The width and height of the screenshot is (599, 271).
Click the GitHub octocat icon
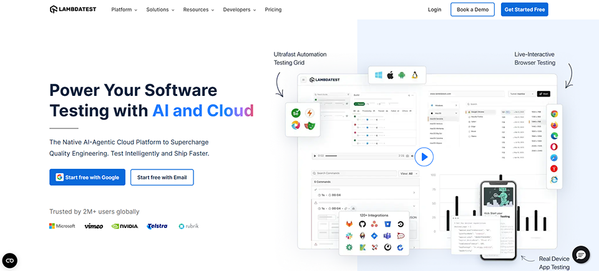362,224
